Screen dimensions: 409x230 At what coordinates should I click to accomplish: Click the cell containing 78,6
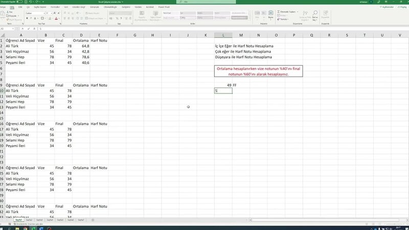pyautogui.click(x=81, y=57)
